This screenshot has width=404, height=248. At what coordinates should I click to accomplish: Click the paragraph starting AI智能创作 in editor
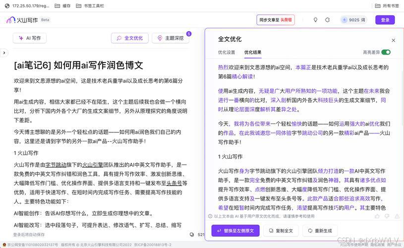(84, 213)
